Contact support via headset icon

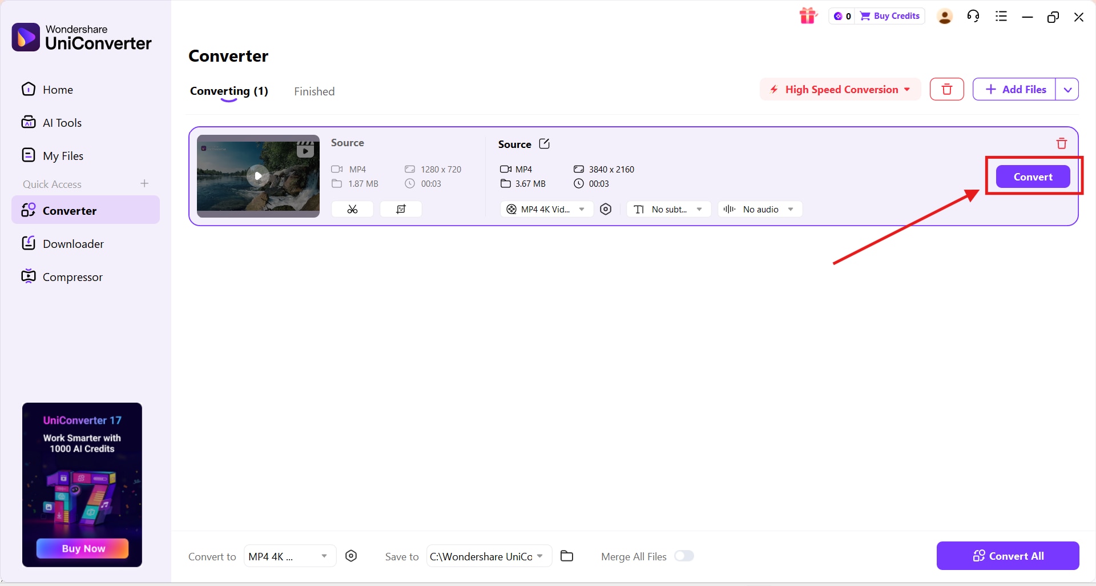coord(973,15)
